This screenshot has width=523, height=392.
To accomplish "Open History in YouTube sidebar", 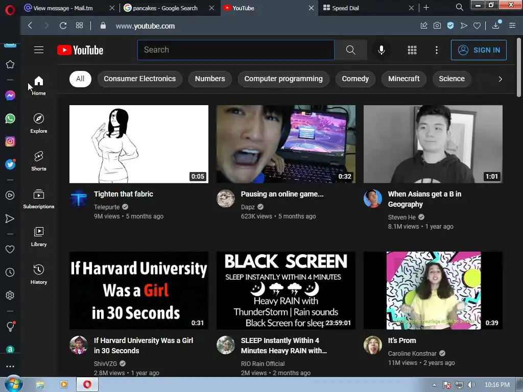I will pos(39,274).
